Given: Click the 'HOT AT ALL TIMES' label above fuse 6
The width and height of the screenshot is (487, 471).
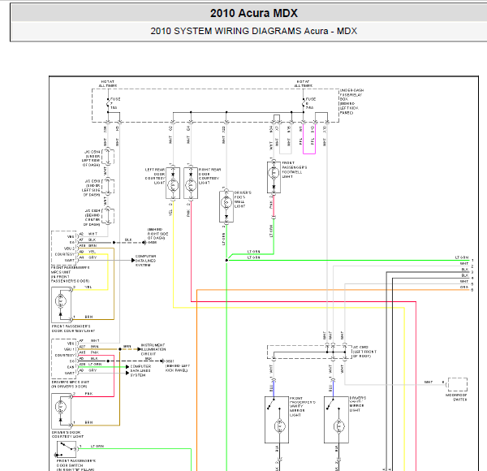Looking at the screenshot, I should pos(303,84).
